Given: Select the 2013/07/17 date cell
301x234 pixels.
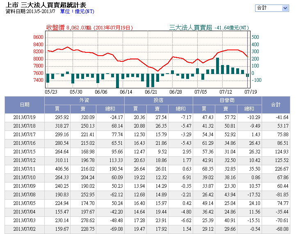Looking at the screenshot, I should click(24, 135).
